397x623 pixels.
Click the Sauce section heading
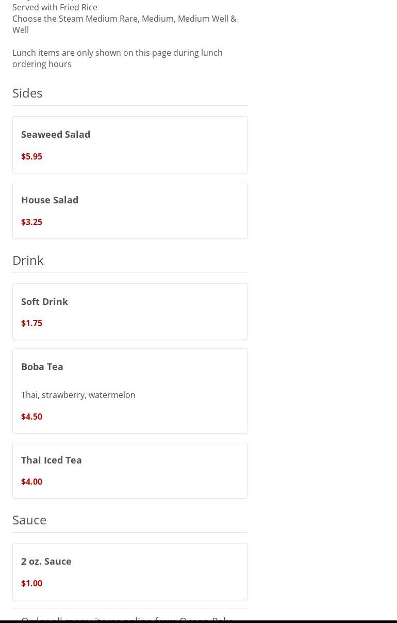tap(29, 520)
